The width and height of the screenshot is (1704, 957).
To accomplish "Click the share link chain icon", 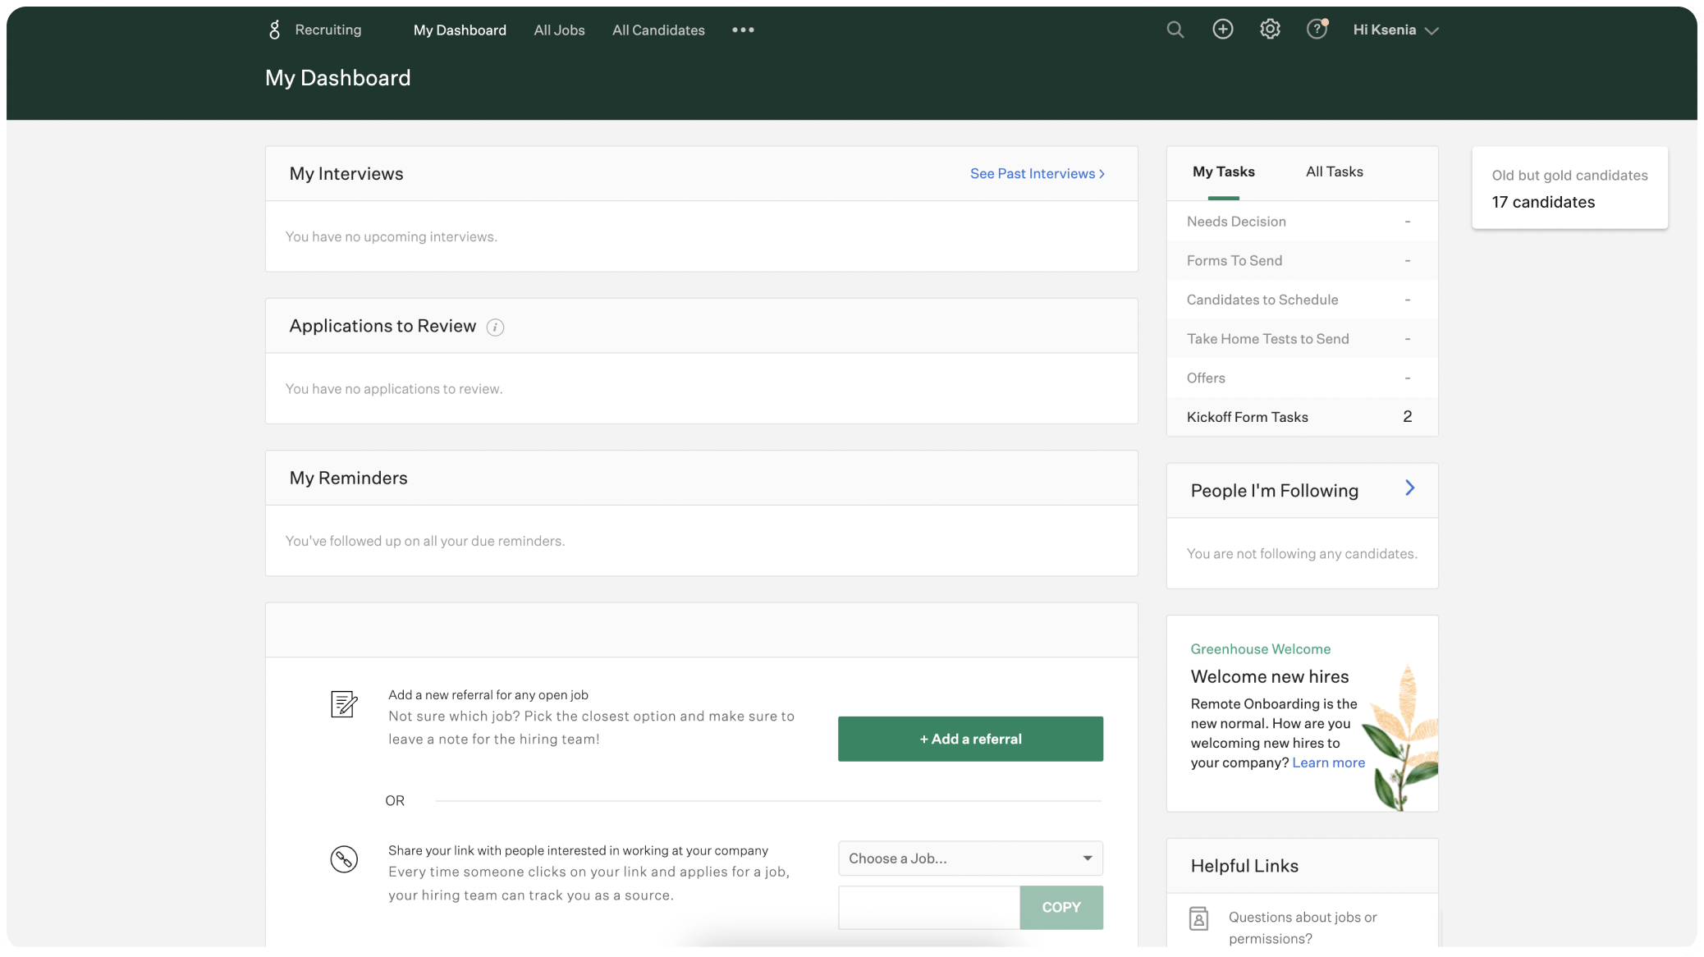I will click(x=344, y=859).
